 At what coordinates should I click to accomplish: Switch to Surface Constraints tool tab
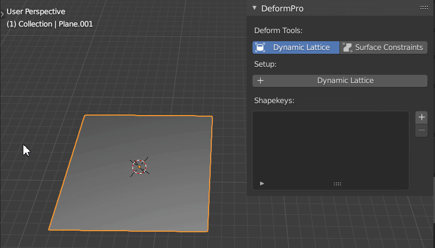click(x=383, y=47)
